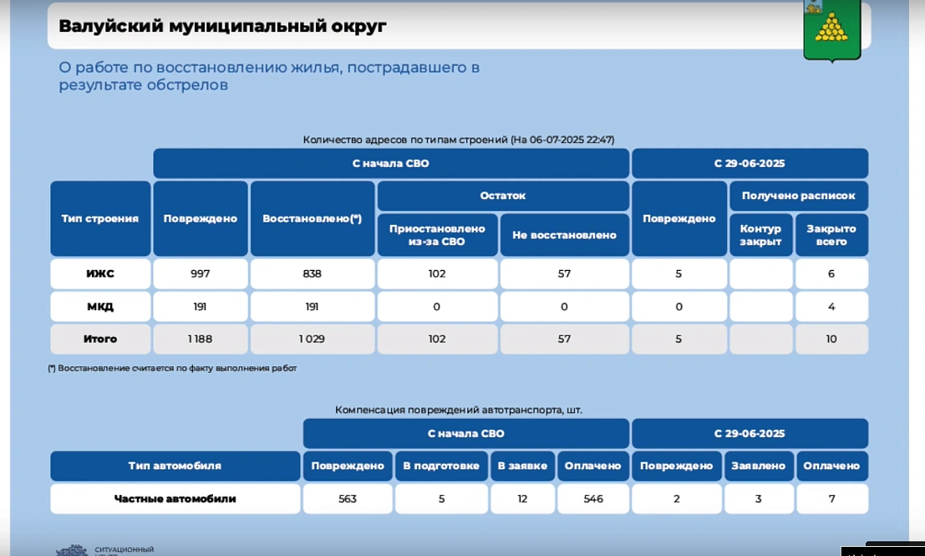Click the green coat of arms emblem
The width and height of the screenshot is (925, 556).
[x=831, y=31]
